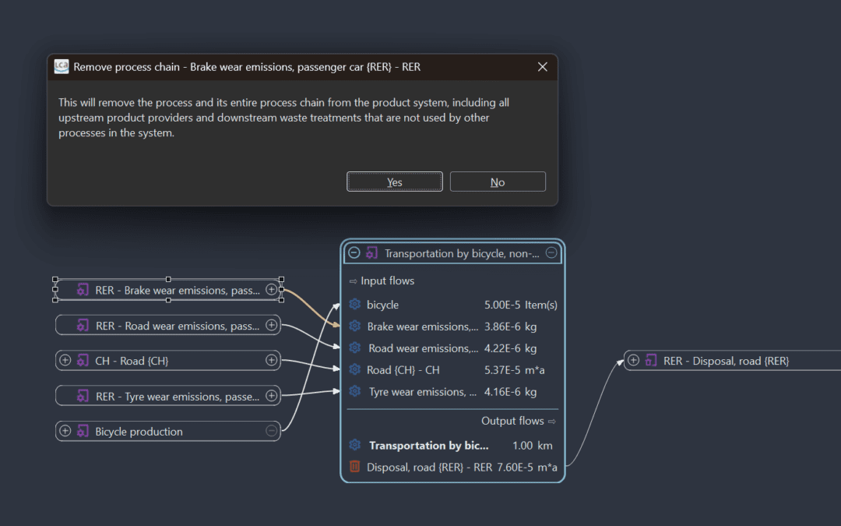
Task: Click the openLCA icon in dialog title
Action: (62, 67)
